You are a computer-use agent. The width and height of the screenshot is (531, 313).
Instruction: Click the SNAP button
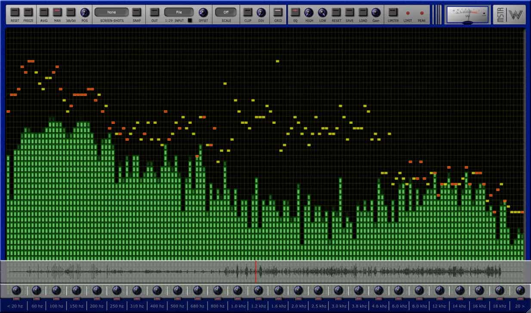click(136, 12)
